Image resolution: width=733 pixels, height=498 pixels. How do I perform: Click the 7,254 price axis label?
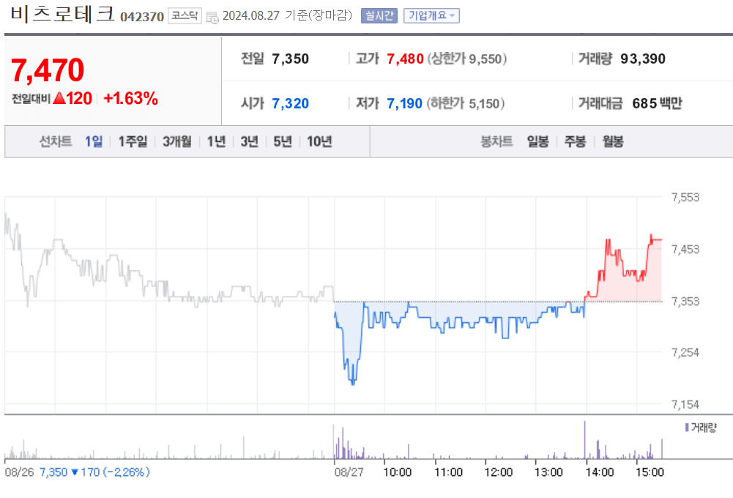pos(685,352)
